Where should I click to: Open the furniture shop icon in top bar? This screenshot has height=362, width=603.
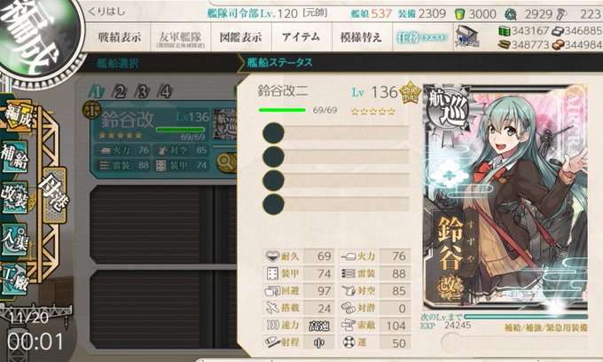point(466,36)
